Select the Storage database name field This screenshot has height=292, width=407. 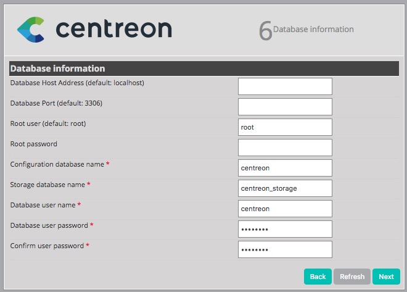285,188
